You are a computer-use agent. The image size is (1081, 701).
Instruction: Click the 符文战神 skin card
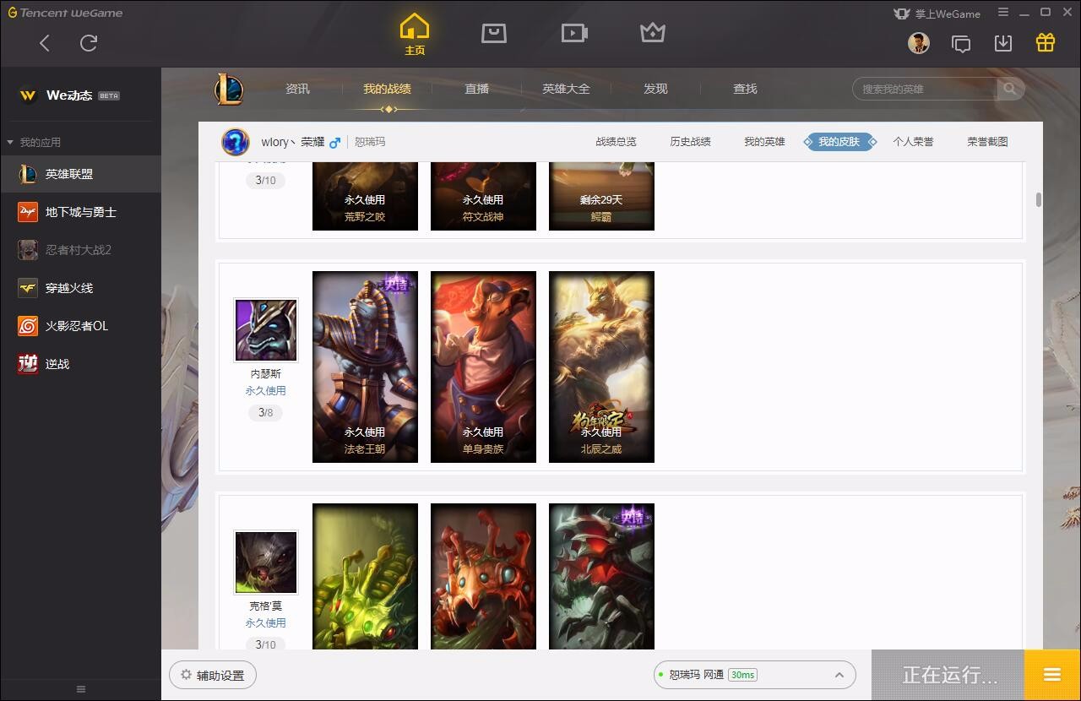point(483,196)
